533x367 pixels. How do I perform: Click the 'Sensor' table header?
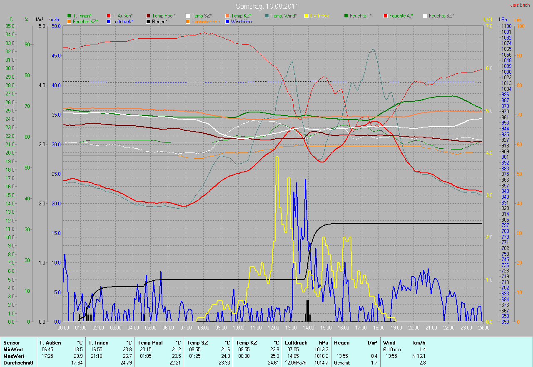click(x=11, y=342)
